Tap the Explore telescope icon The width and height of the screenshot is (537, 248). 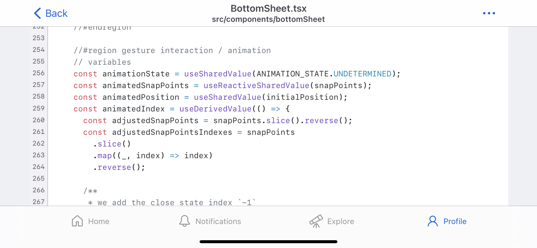pos(316,221)
